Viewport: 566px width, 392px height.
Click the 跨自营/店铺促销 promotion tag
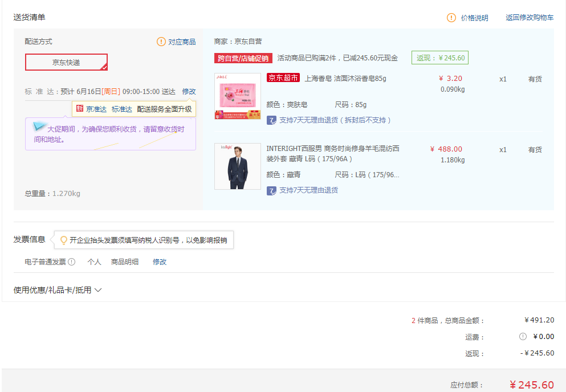pos(243,58)
